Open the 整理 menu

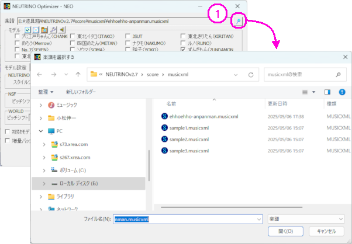point(46,92)
